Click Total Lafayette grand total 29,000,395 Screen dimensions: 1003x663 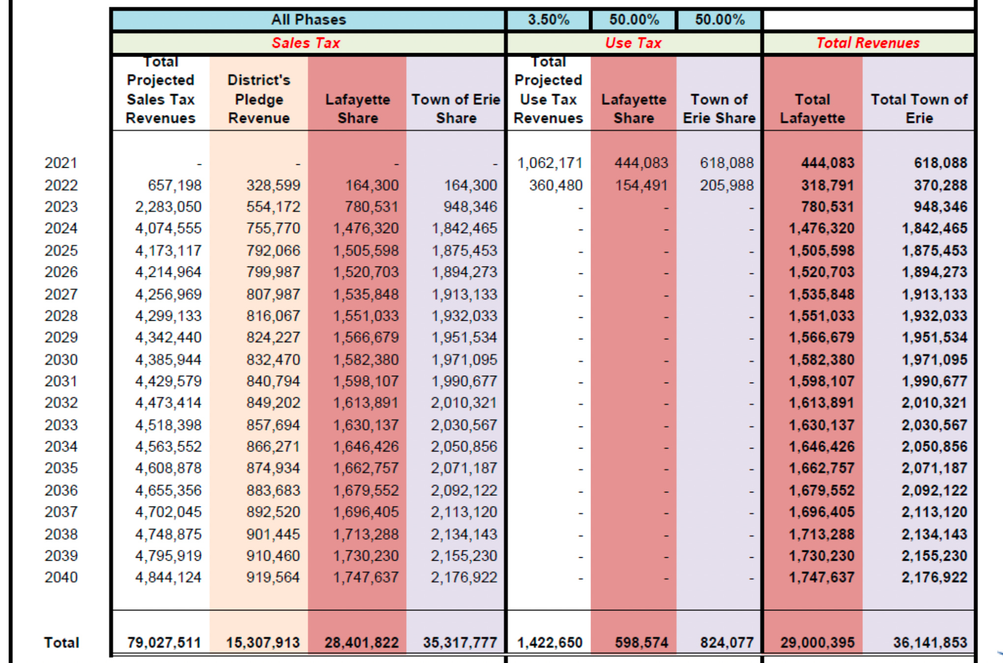[818, 643]
